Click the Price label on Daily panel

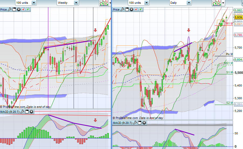(116, 9)
